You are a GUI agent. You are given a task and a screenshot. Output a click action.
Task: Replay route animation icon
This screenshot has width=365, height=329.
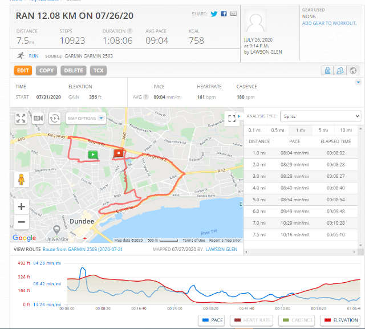click(x=55, y=118)
